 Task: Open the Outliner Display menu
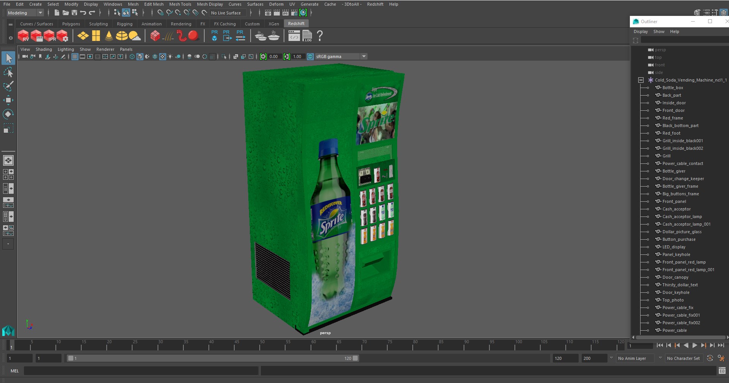641,31
